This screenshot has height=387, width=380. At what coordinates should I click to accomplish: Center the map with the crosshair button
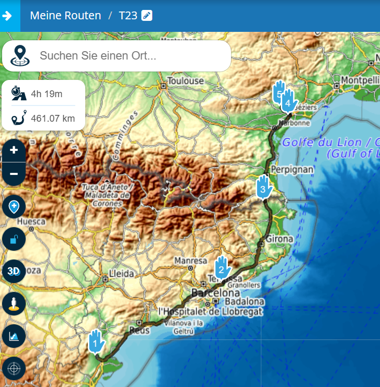(x=14, y=369)
